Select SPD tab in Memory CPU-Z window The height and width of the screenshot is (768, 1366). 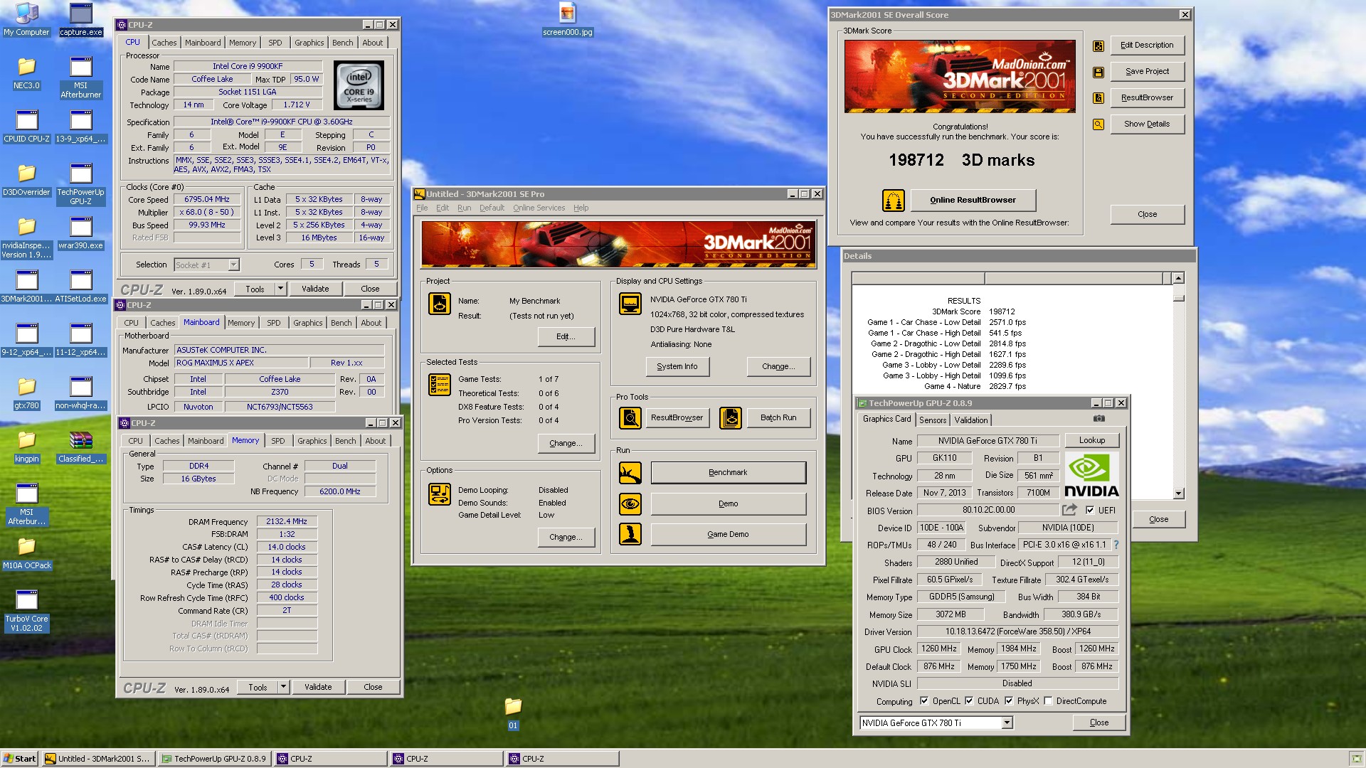(x=278, y=441)
